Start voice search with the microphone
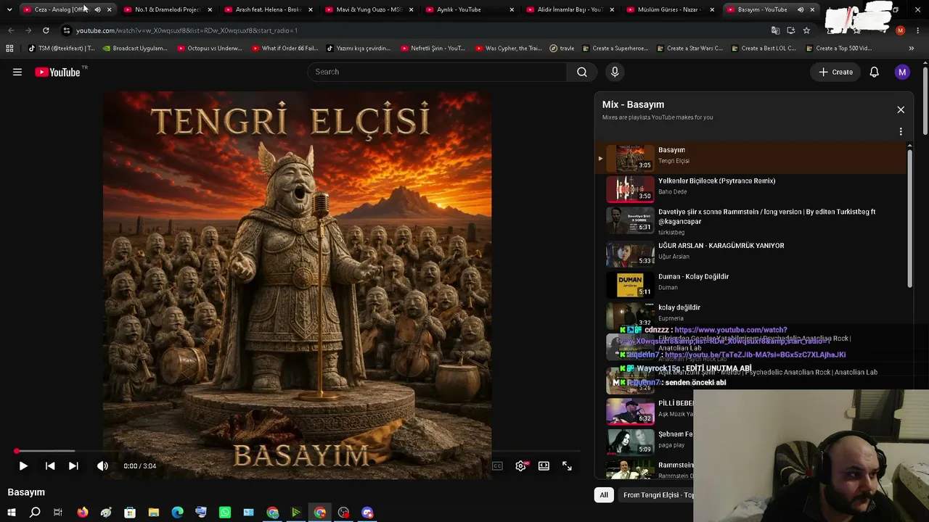The image size is (929, 522). click(615, 72)
